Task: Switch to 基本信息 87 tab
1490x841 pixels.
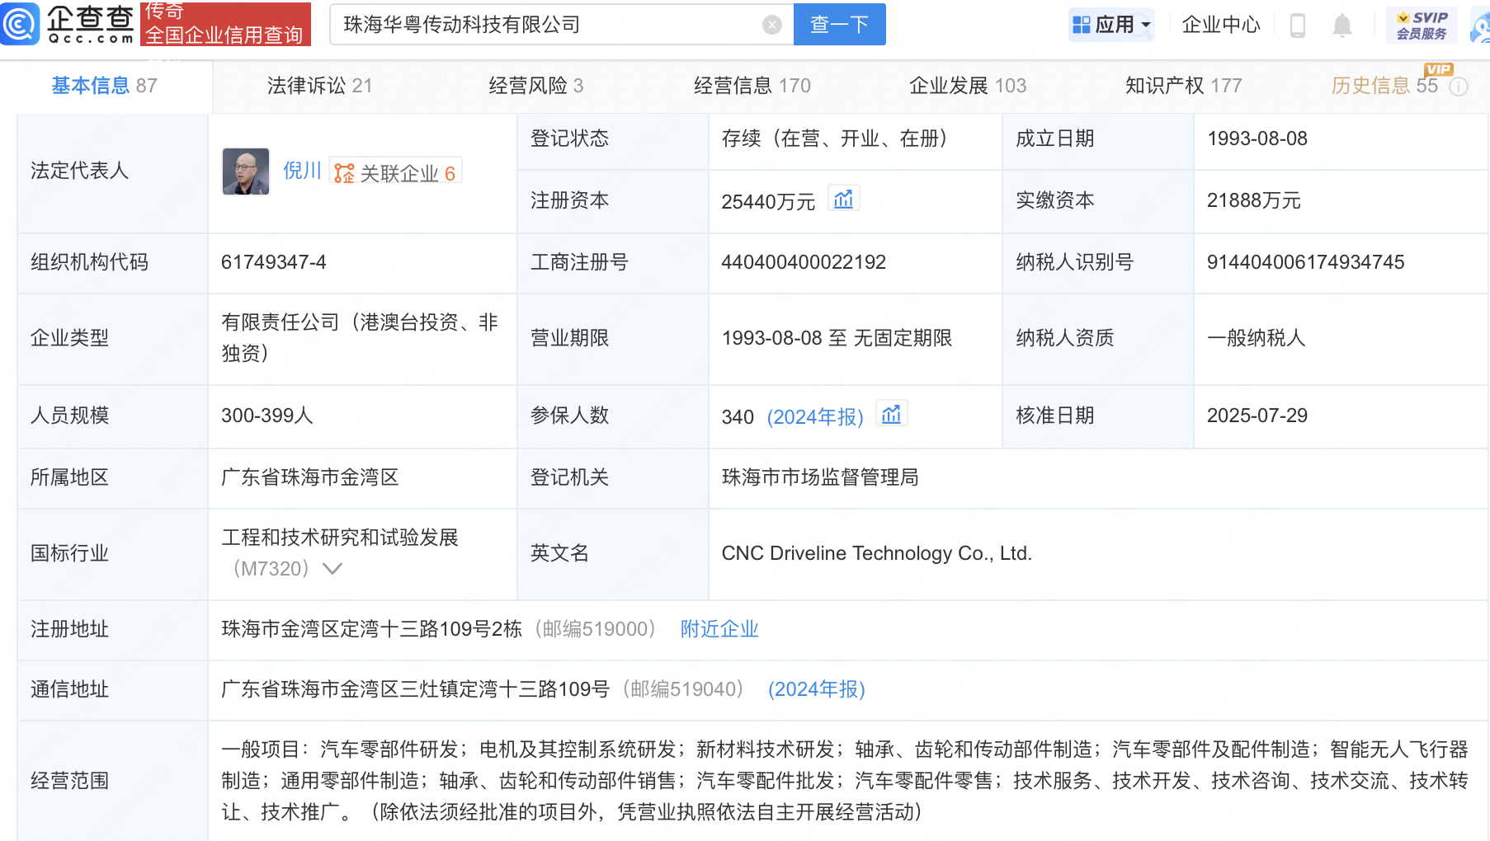Action: coord(105,86)
